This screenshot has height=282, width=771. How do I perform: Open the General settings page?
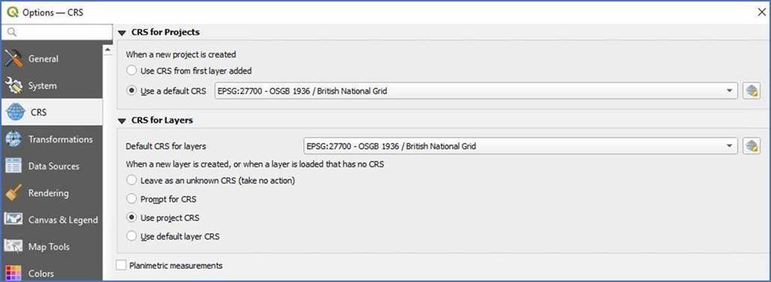[x=52, y=59]
